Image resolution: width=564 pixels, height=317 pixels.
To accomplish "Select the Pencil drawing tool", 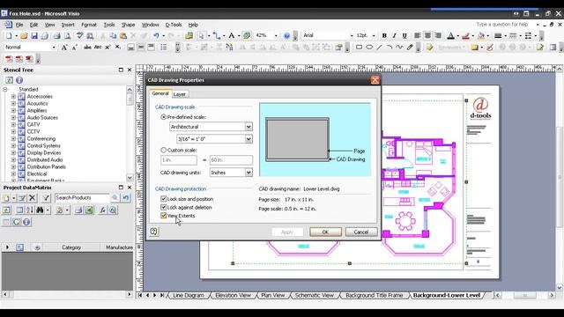I will (410, 47).
